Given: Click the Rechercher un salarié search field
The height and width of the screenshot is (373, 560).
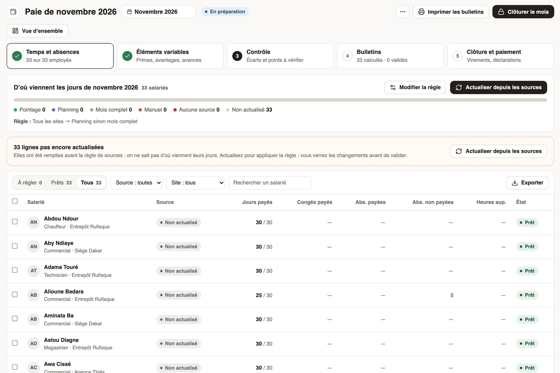Looking at the screenshot, I should (270, 183).
